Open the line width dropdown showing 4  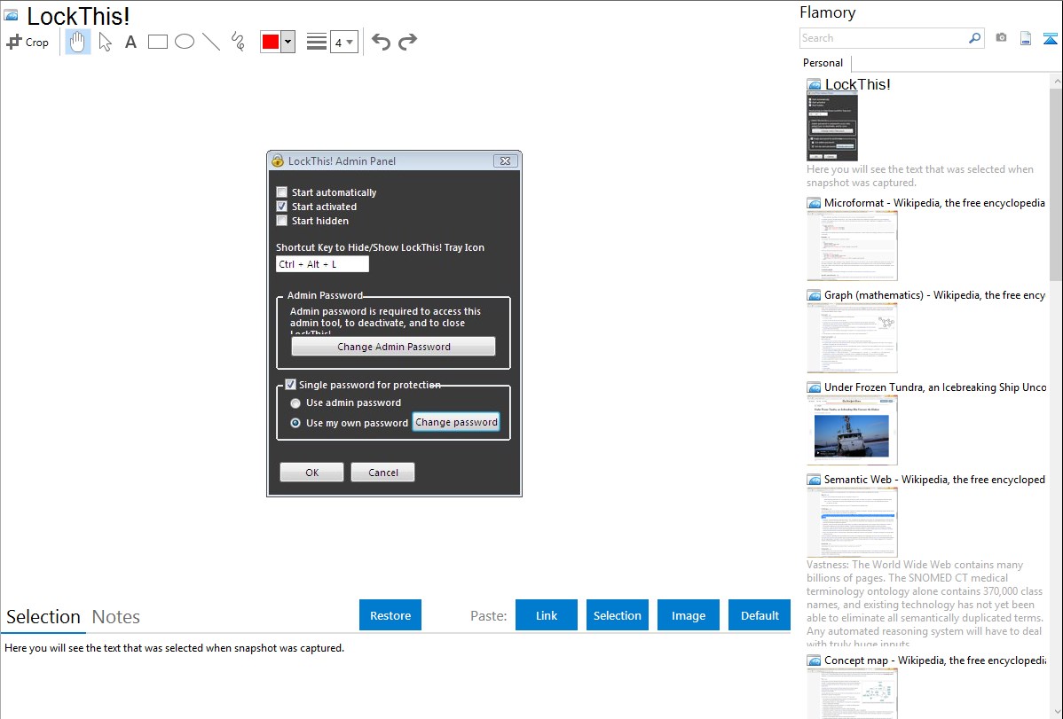coord(344,42)
